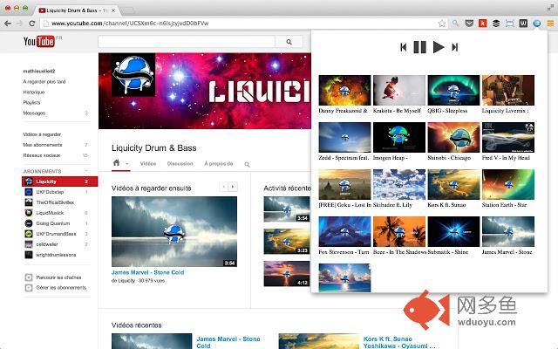This screenshot has height=349, width=558.
Task: Pause playback in the extension popup
Action: pyautogui.click(x=420, y=47)
